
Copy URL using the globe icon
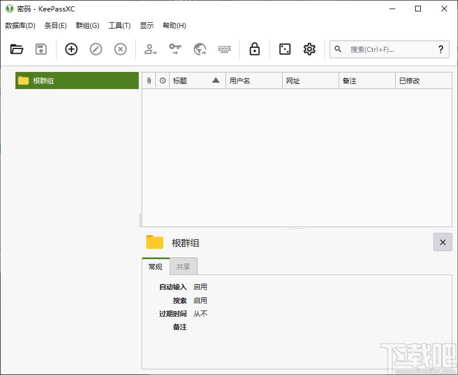[200, 49]
